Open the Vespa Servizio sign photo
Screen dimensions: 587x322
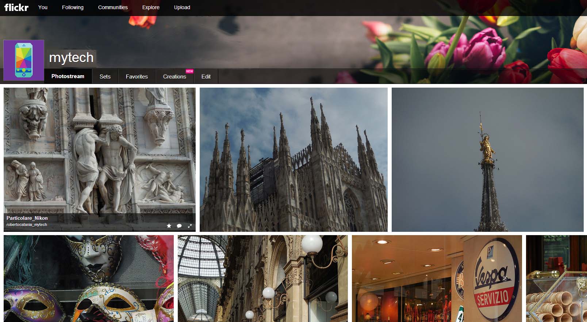[x=437, y=279]
